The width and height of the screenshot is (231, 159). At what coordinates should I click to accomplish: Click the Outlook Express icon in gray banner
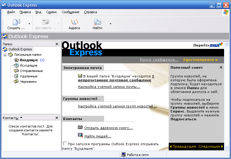tap(5, 36)
